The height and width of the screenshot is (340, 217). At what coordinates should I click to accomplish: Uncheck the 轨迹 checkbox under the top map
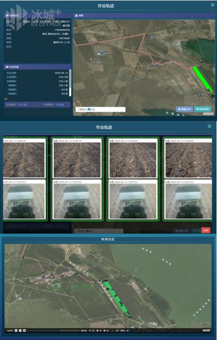(x=89, y=109)
